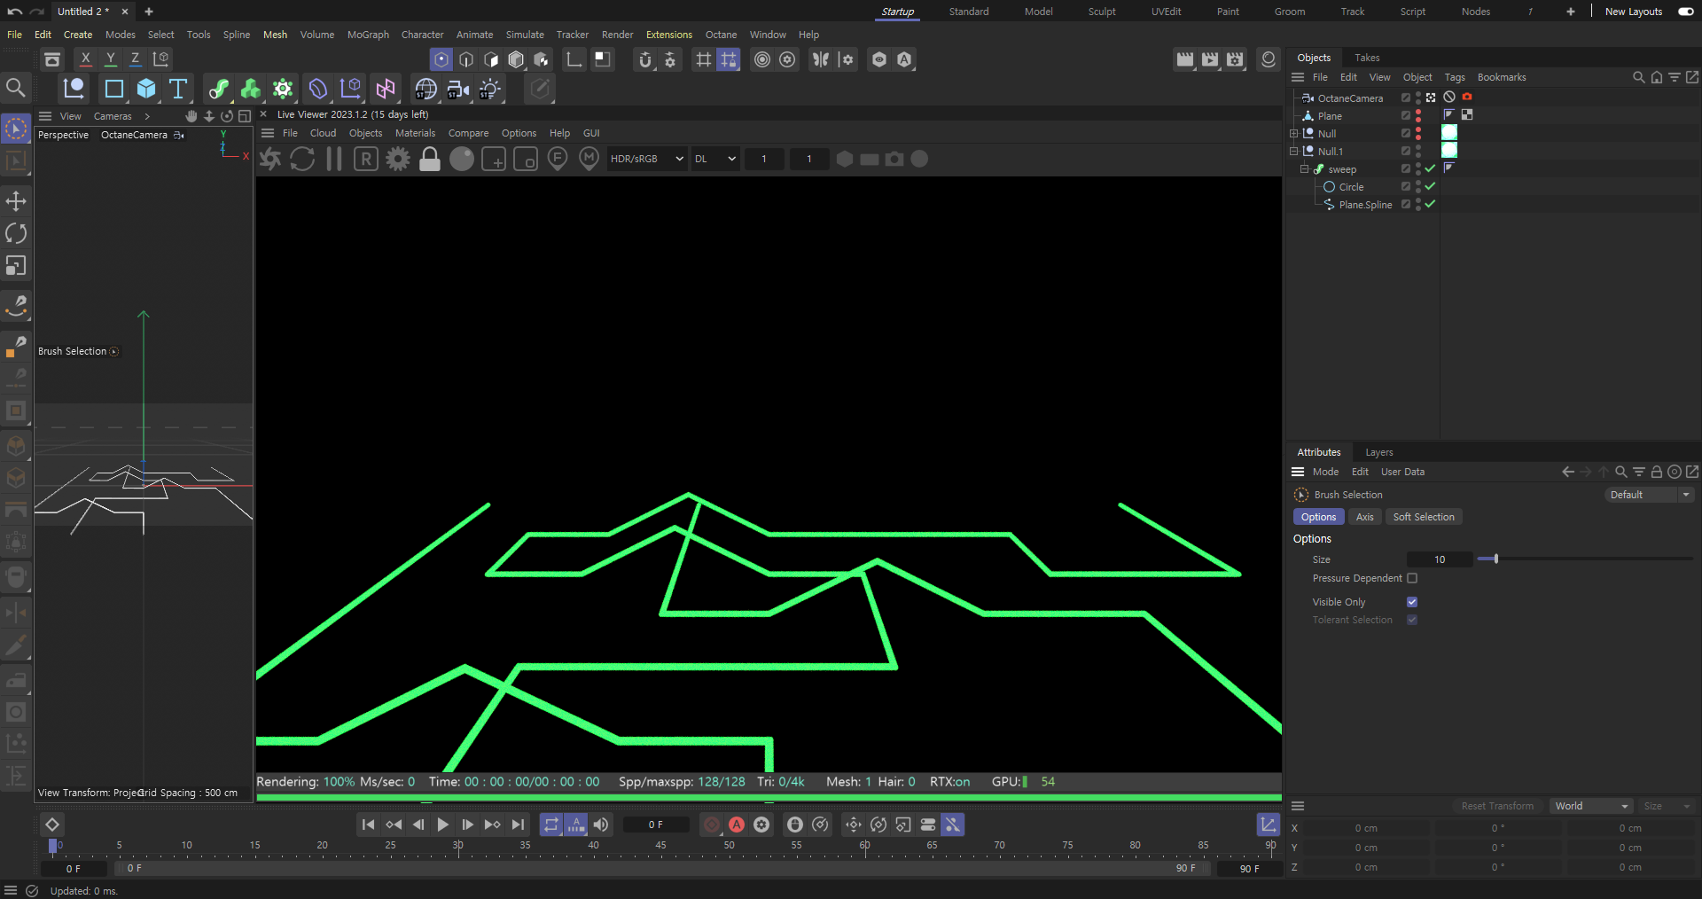Toggle timeline loop playback button
Viewport: 1702px width, 899px height.
[551, 825]
